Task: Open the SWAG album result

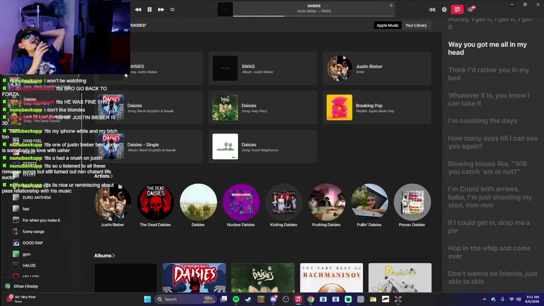Action: click(x=263, y=68)
